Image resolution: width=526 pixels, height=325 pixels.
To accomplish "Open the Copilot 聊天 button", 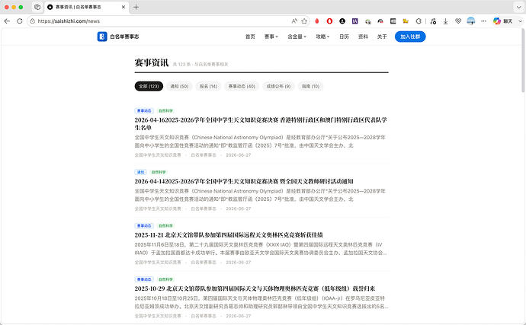I will click(503, 21).
